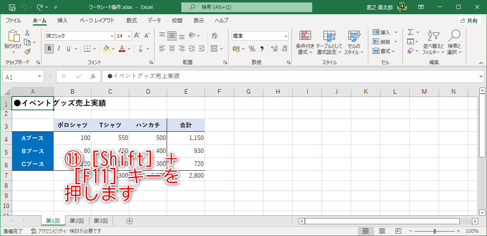Toggle Bold formatting
This screenshot has width=487, height=236.
pos(49,49)
